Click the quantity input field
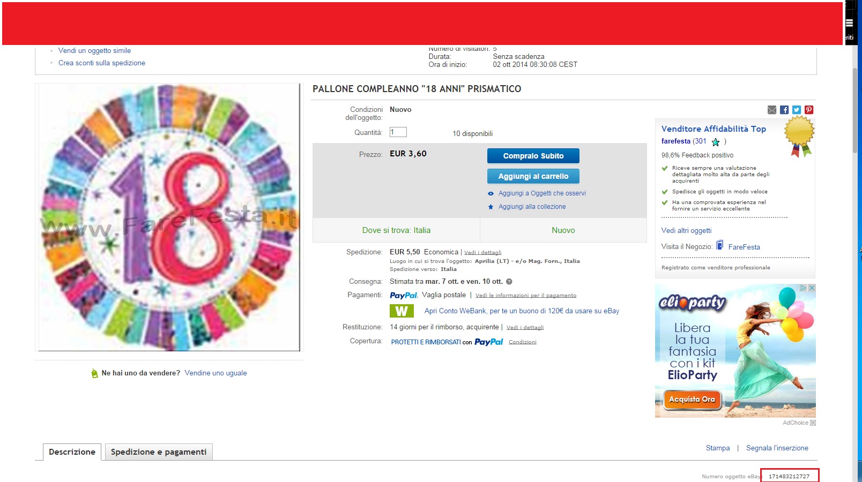 (398, 132)
